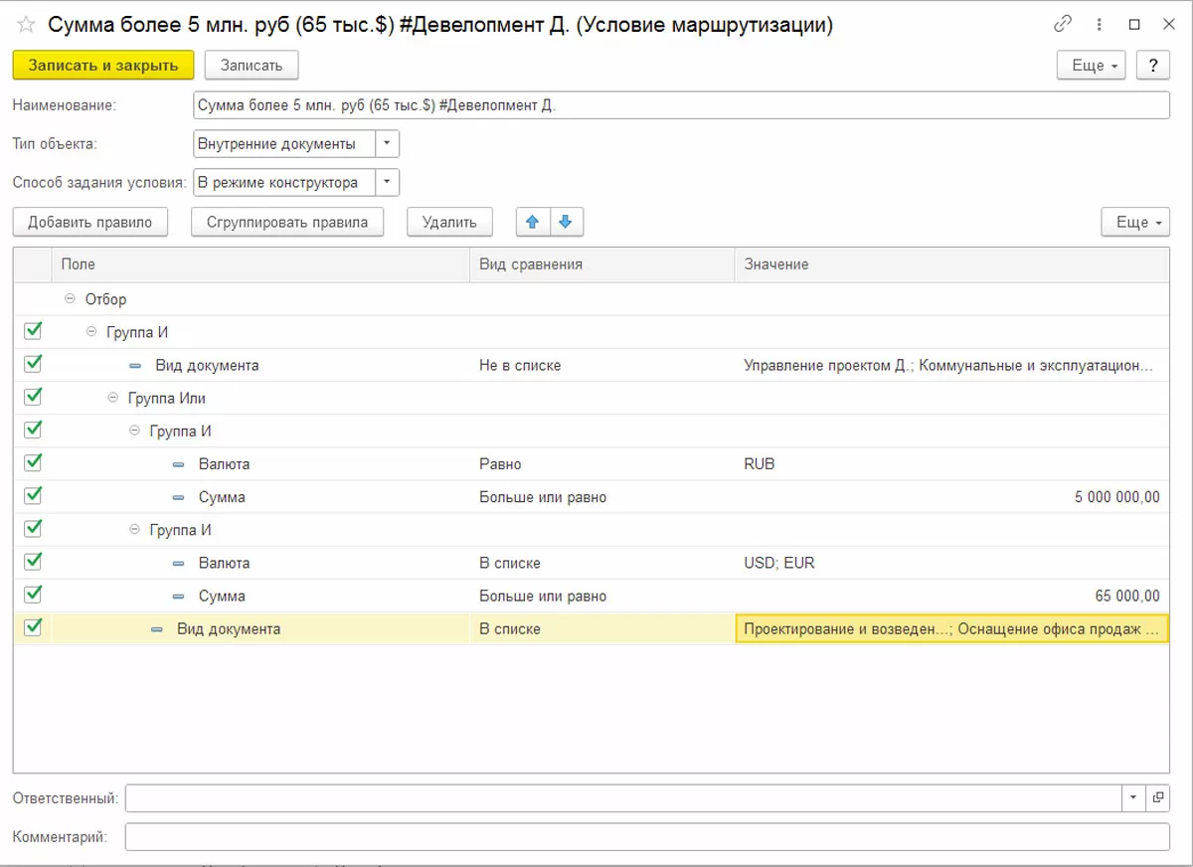Image resolution: width=1193 pixels, height=867 pixels.
Task: Click into the Наименование field
Action: pyautogui.click(x=681, y=105)
